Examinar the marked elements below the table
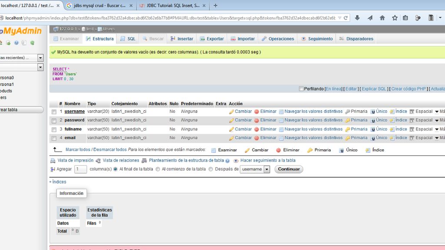The width and height of the screenshot is (445, 250). (x=224, y=150)
